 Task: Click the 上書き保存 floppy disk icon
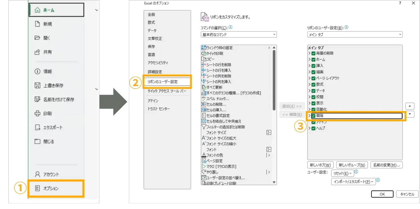tap(37, 85)
